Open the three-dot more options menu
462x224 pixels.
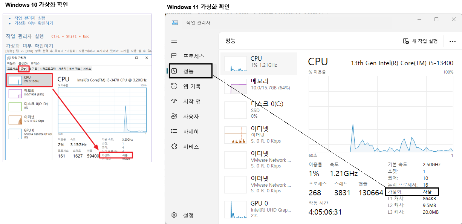point(453,41)
